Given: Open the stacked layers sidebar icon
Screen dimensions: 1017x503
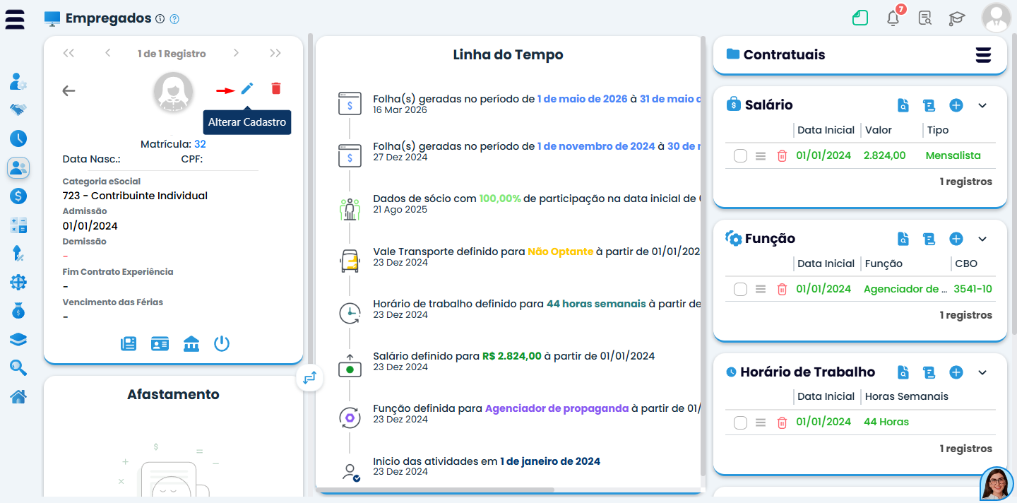Looking at the screenshot, I should [x=18, y=340].
